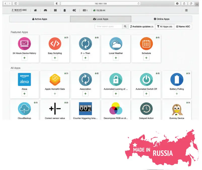The width and height of the screenshot is (202, 170).
Task: Add the Automated Switch Off app
Action: coord(146,94)
